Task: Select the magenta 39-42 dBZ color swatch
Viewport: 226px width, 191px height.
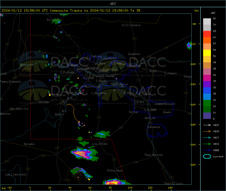Action: coord(207,78)
